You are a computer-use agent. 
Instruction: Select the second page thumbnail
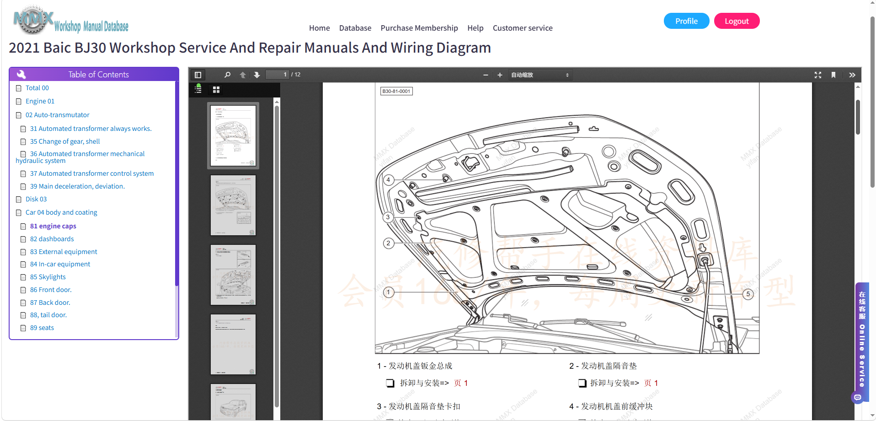pos(233,205)
